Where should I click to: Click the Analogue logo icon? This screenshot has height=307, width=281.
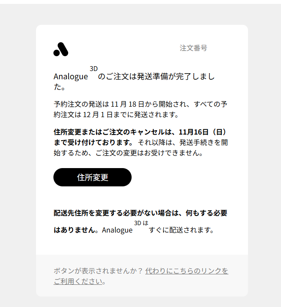coord(61,49)
